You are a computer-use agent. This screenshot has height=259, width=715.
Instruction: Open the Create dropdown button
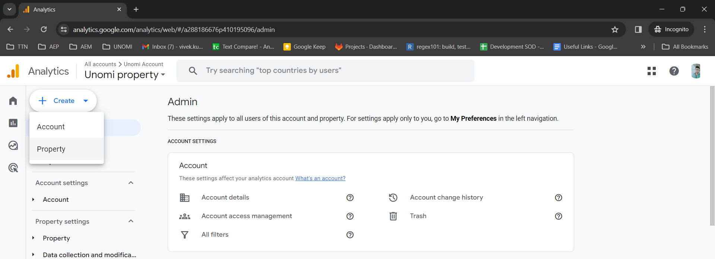63,101
